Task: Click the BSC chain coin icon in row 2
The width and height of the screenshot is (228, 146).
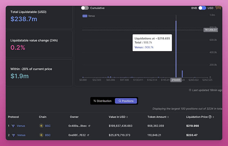Action: pyautogui.click(x=41, y=135)
